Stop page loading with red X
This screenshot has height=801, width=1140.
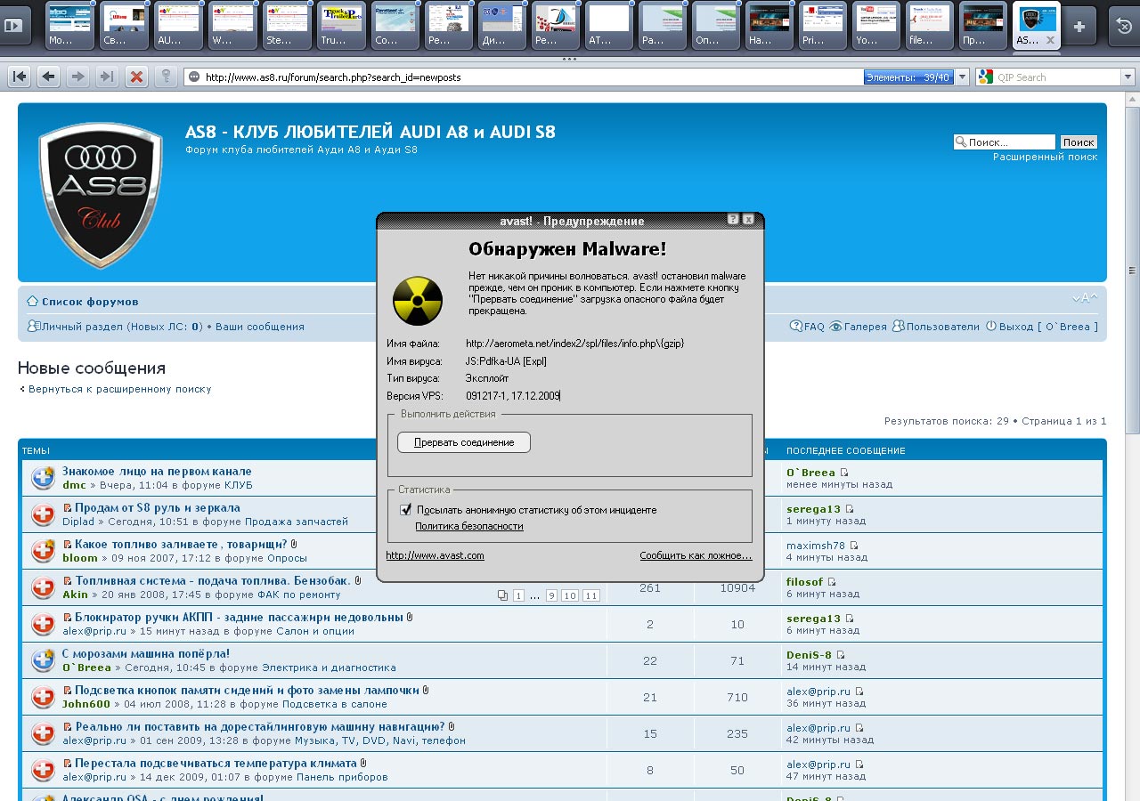[136, 77]
